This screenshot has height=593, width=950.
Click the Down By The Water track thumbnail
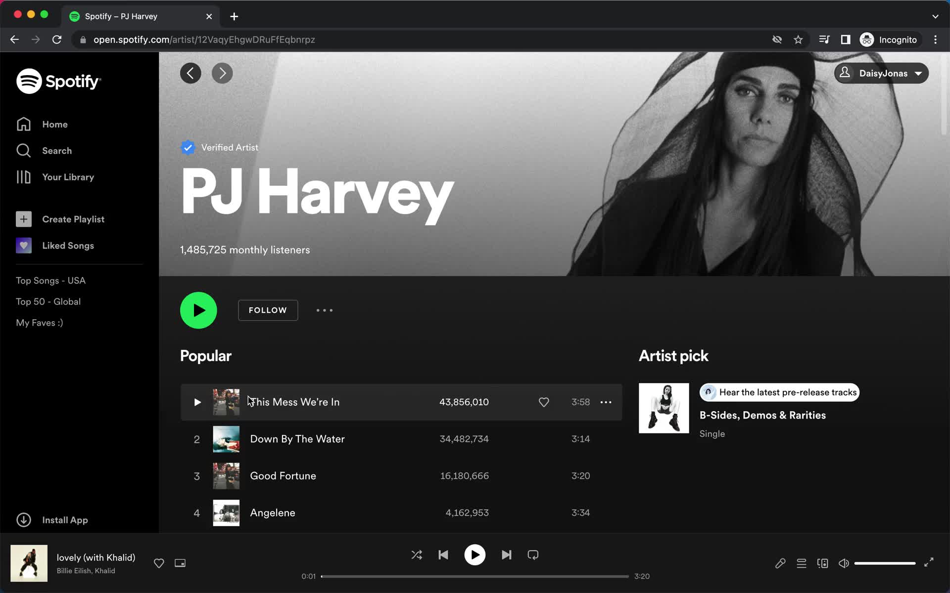point(227,439)
